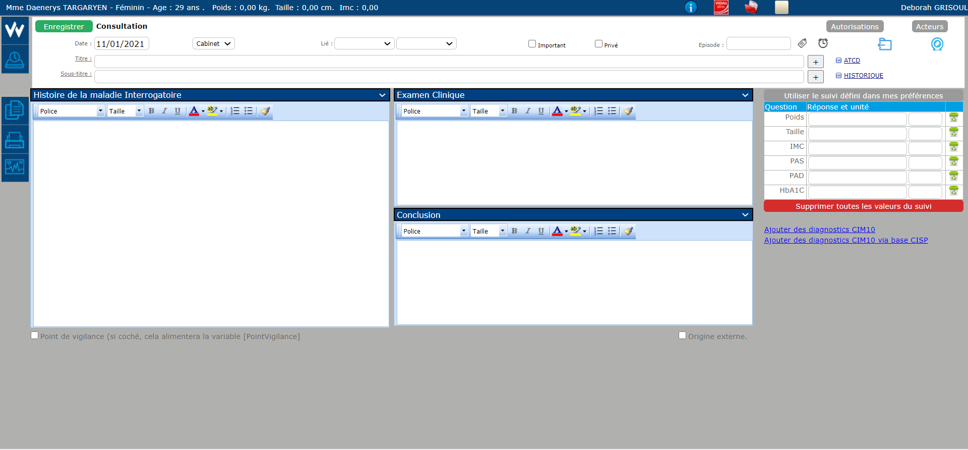Click the beige notepad icon in header
Image resolution: width=968 pixels, height=450 pixels.
click(781, 8)
